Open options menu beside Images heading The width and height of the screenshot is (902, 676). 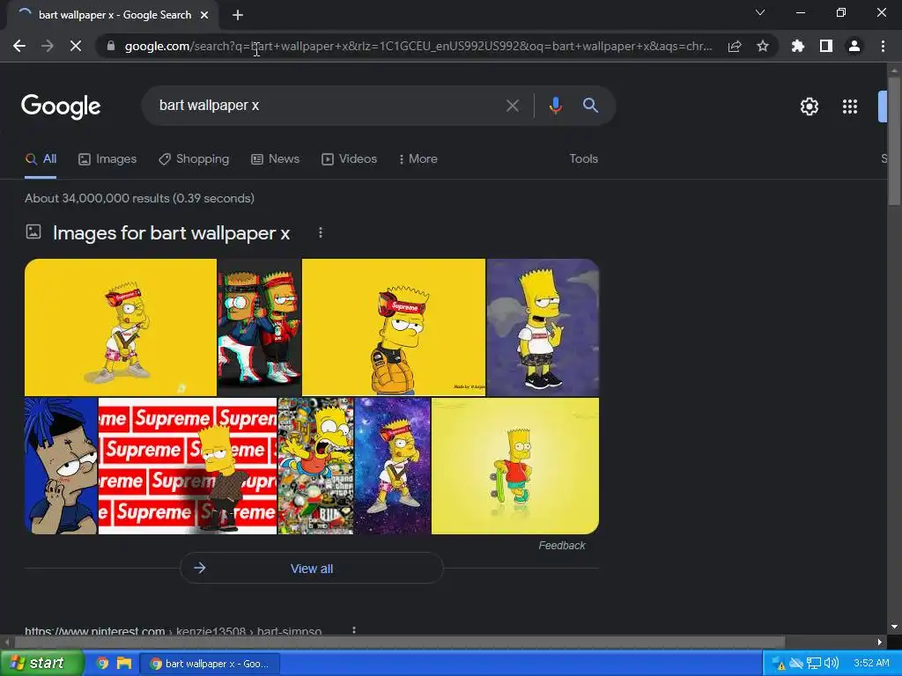click(x=321, y=232)
